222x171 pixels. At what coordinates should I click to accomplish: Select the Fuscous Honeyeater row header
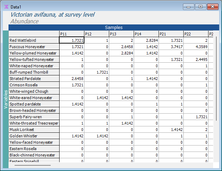click(x=34, y=47)
